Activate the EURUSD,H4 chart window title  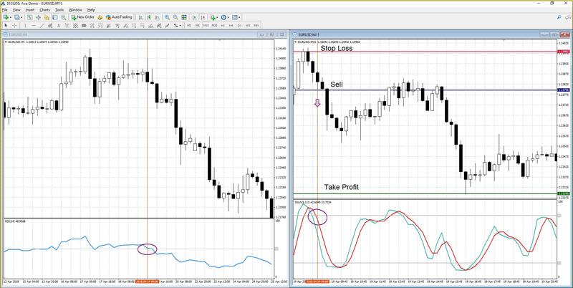click(x=19, y=34)
